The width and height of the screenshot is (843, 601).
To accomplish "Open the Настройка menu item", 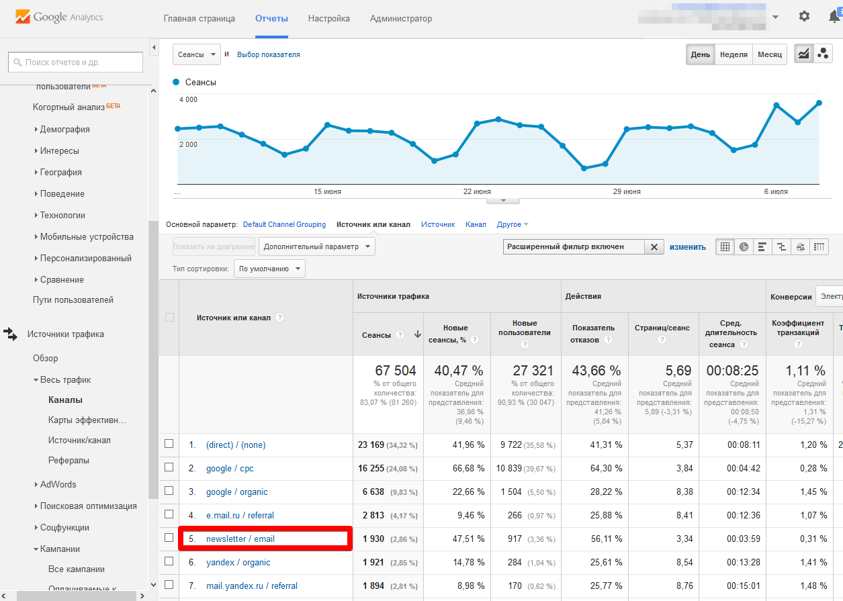I will (328, 18).
